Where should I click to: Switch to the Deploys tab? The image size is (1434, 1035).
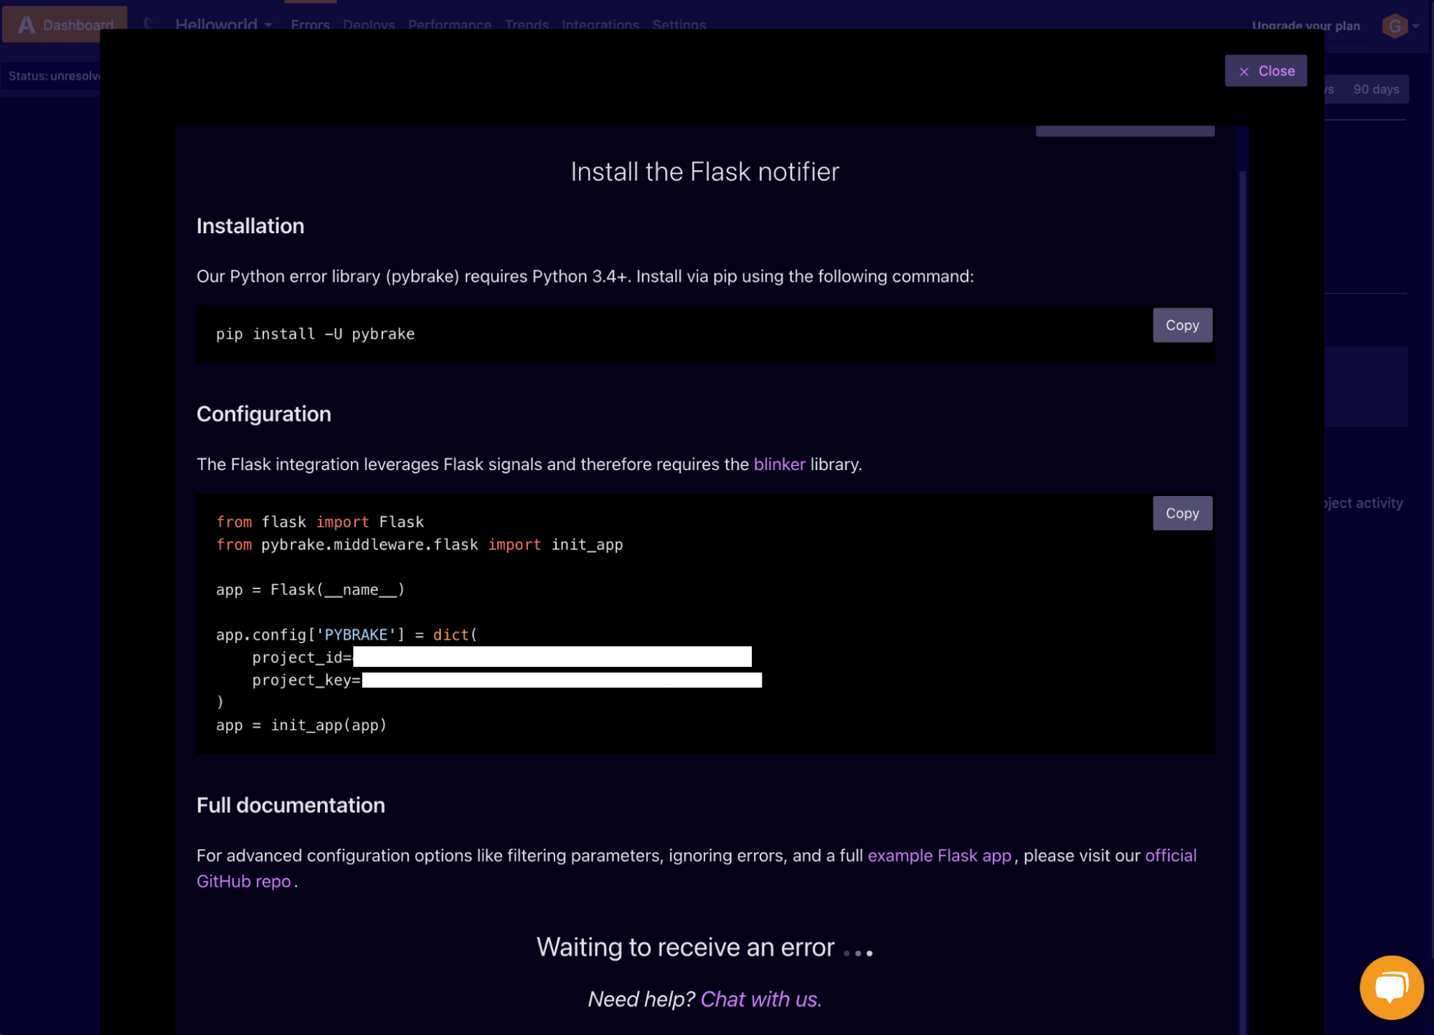click(369, 24)
